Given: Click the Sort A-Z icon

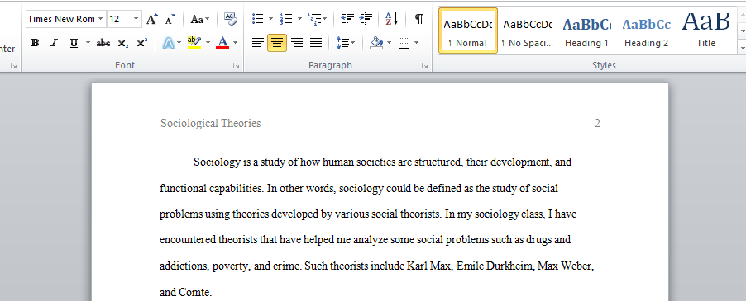Looking at the screenshot, I should [x=391, y=19].
